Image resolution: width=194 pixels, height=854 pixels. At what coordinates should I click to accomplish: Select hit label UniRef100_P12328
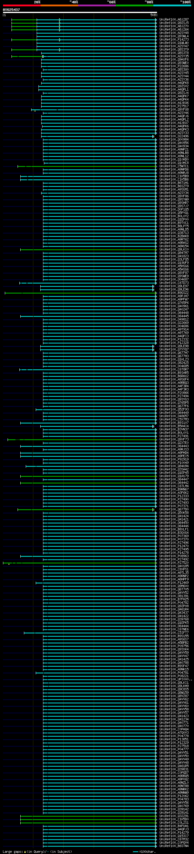pyautogui.click(x=174, y=343)
